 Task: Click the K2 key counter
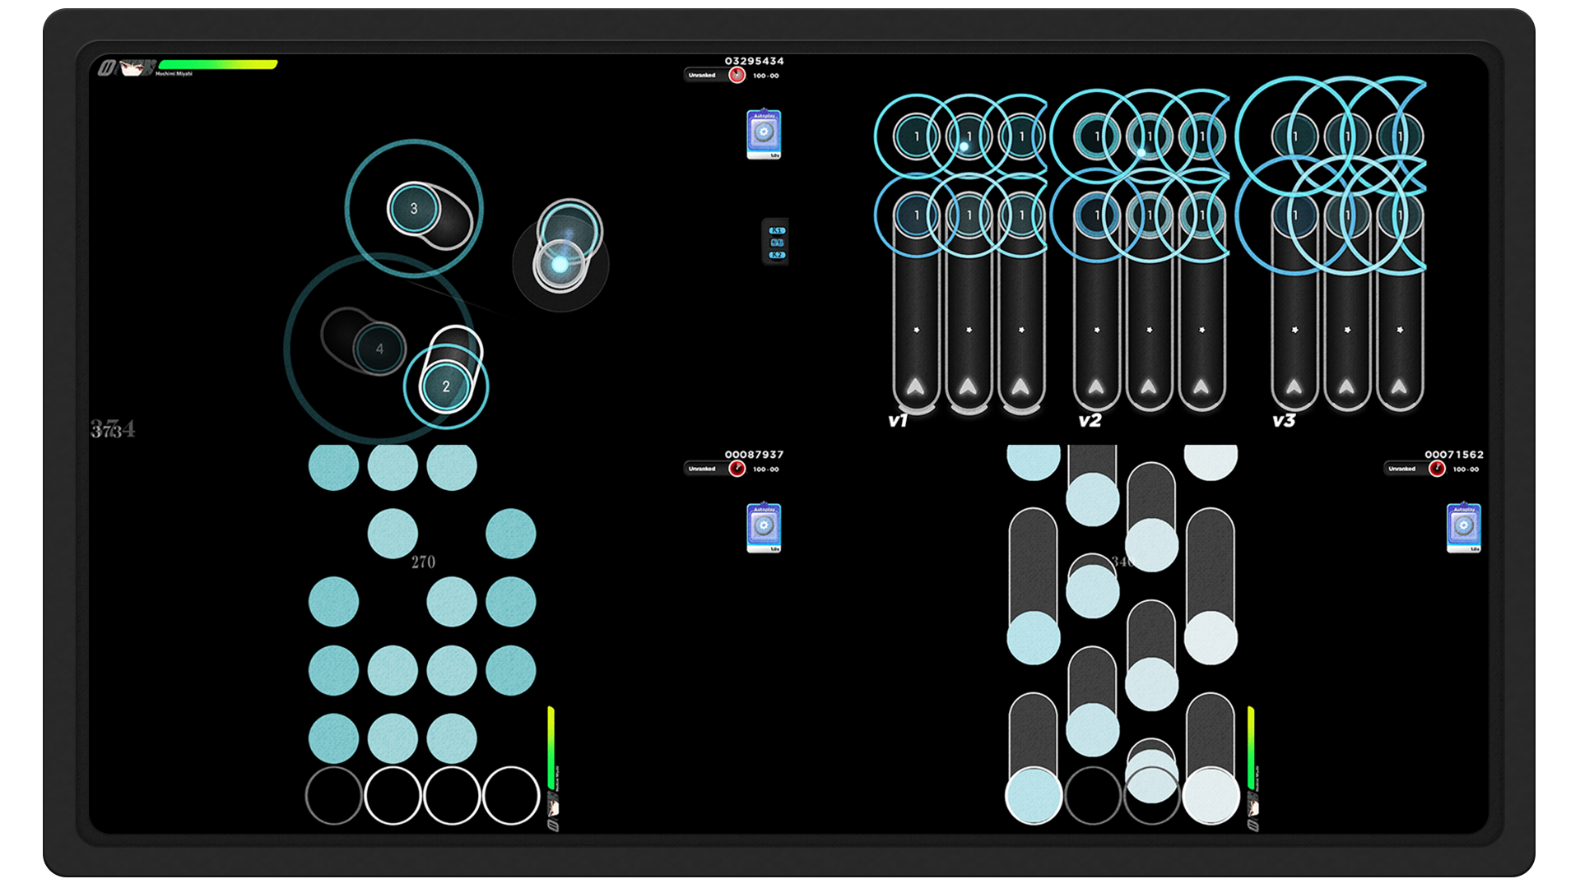777,255
